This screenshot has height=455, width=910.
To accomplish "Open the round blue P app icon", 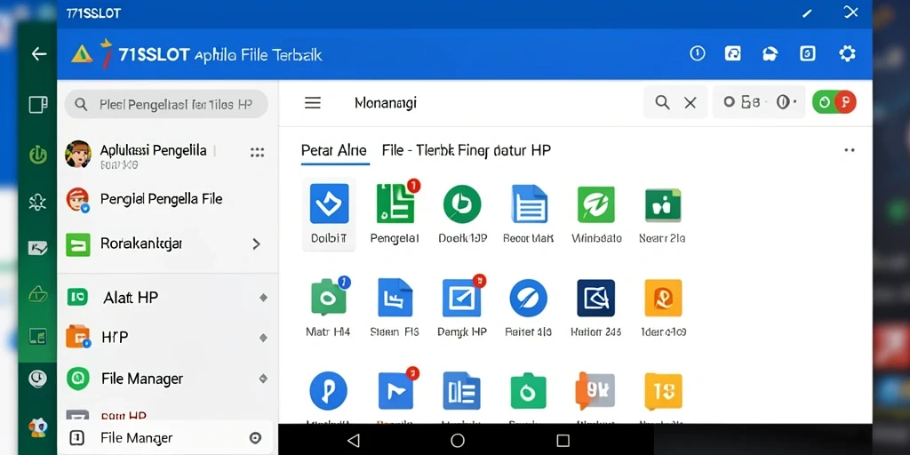I will click(329, 391).
